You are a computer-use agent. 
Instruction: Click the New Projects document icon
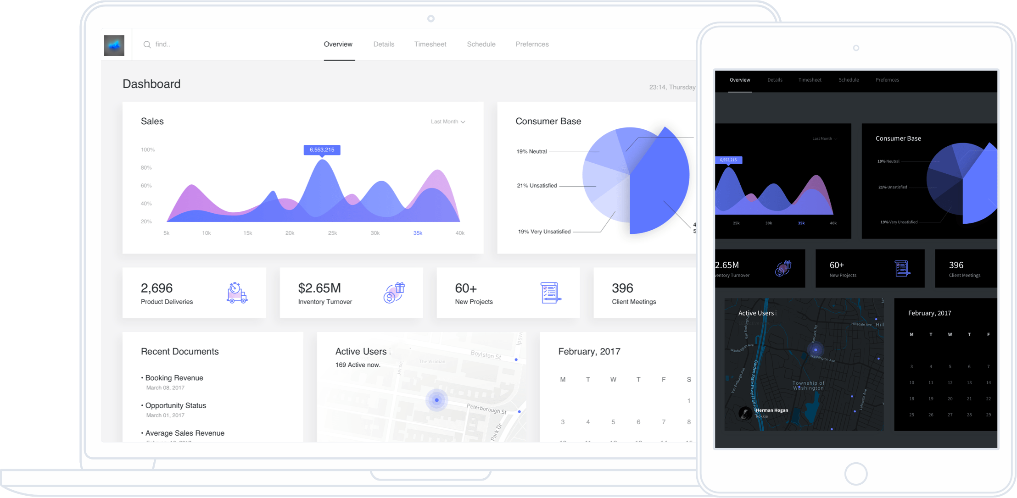coord(551,293)
